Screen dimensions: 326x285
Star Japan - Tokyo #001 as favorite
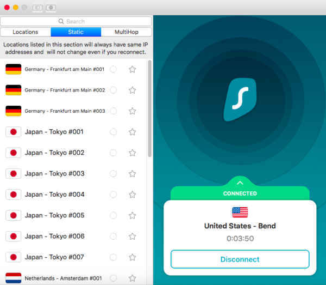[x=133, y=132]
